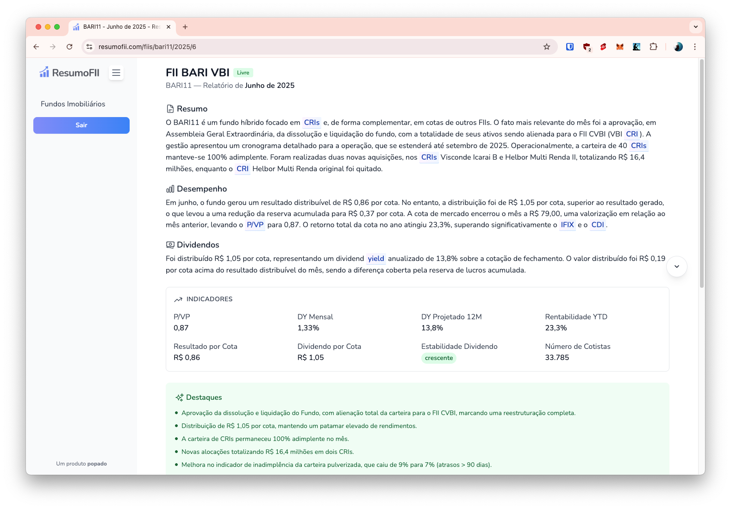Screen dimensions: 731x509
Task: Open the Bitwarden extension icon
Action: tap(570, 47)
